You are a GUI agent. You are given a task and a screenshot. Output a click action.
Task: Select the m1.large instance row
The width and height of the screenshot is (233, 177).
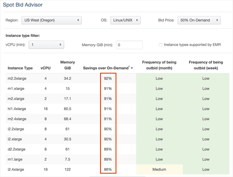pos(117,159)
